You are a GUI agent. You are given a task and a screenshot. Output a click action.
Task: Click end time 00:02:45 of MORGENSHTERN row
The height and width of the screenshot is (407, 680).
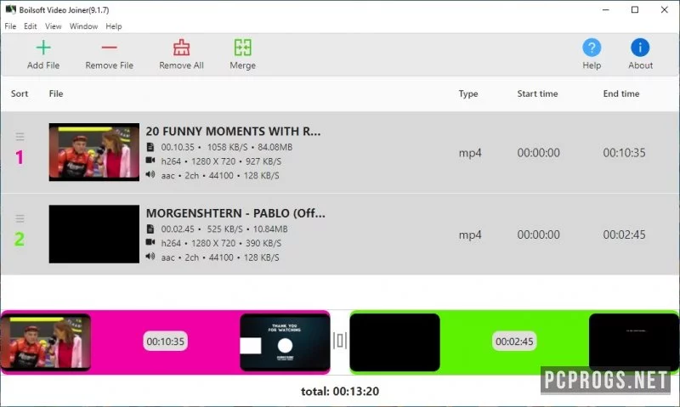[x=624, y=235]
